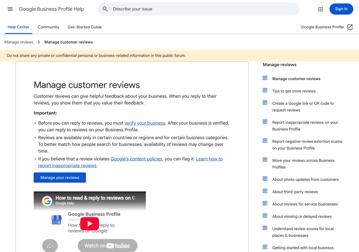The height and width of the screenshot is (252, 359).
Task: Open About reviews for service businesses article
Action: click(305, 204)
